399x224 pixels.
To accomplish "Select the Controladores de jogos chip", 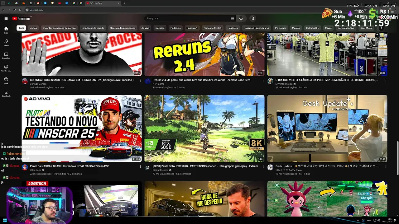I will click(123, 28).
